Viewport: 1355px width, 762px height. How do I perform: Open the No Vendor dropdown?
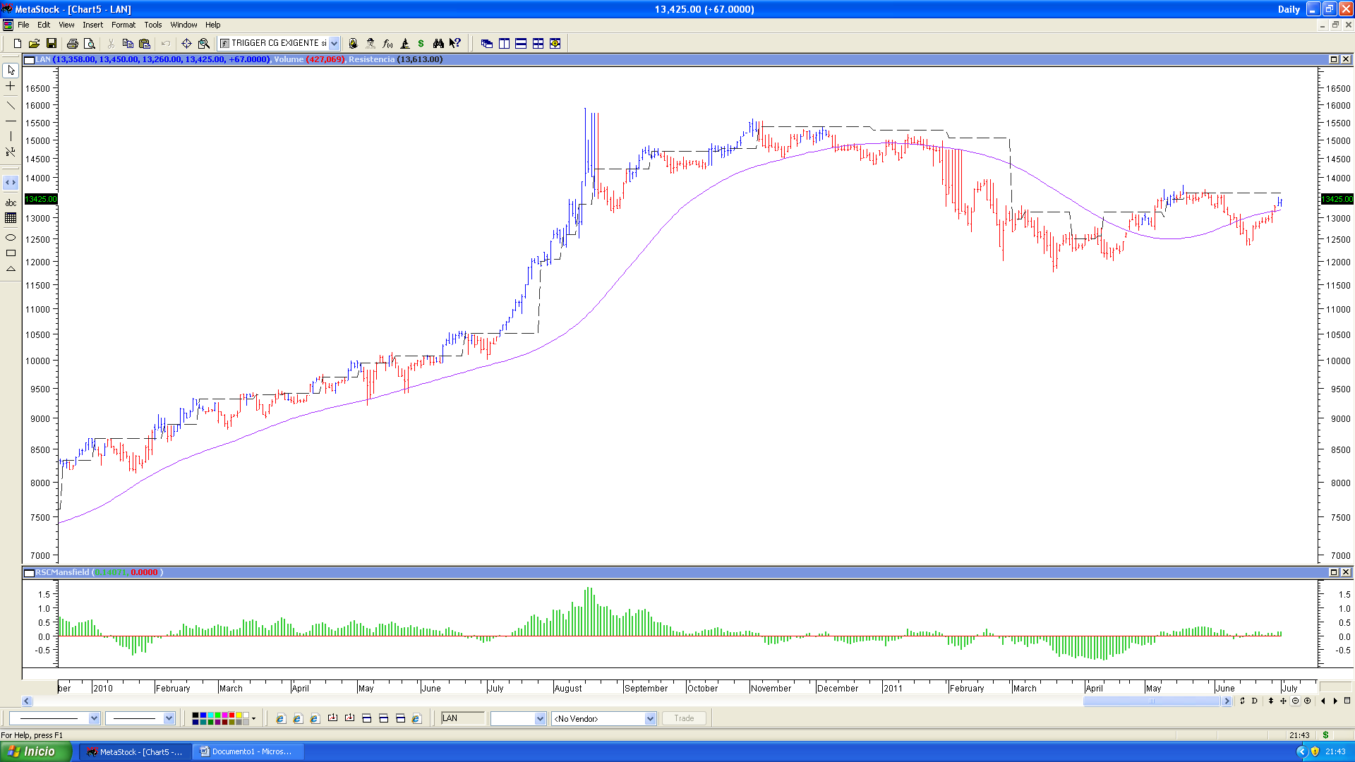[650, 719]
